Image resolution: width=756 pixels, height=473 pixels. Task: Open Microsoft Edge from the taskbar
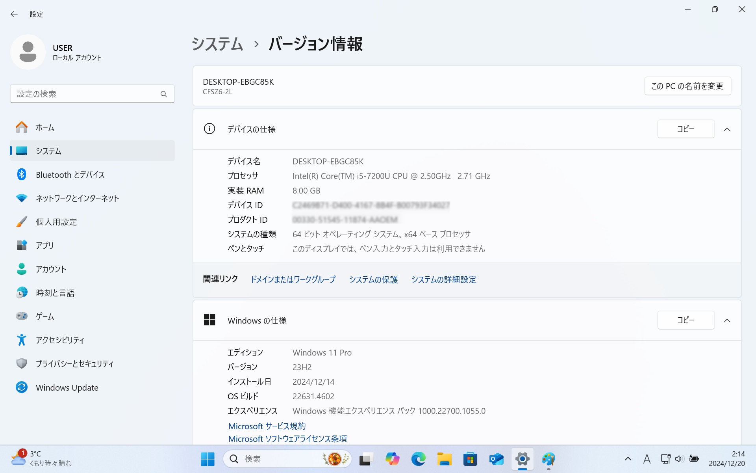tap(418, 459)
